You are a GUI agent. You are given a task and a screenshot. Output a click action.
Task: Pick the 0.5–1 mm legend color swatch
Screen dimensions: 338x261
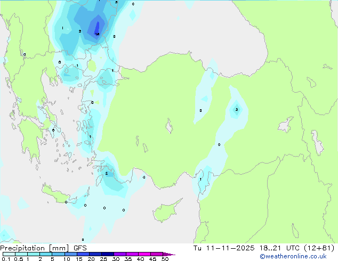click(x=21, y=254)
